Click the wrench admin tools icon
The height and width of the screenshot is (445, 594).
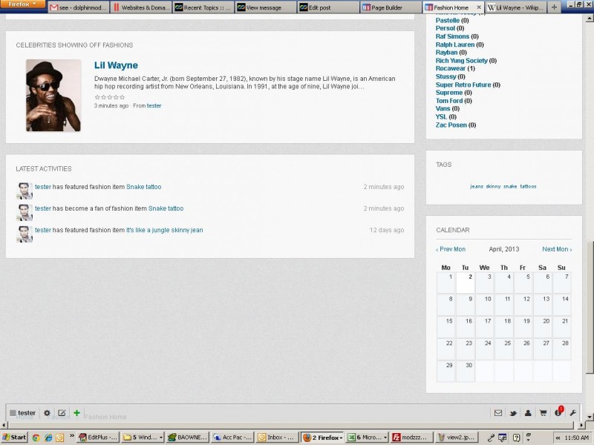pos(572,413)
